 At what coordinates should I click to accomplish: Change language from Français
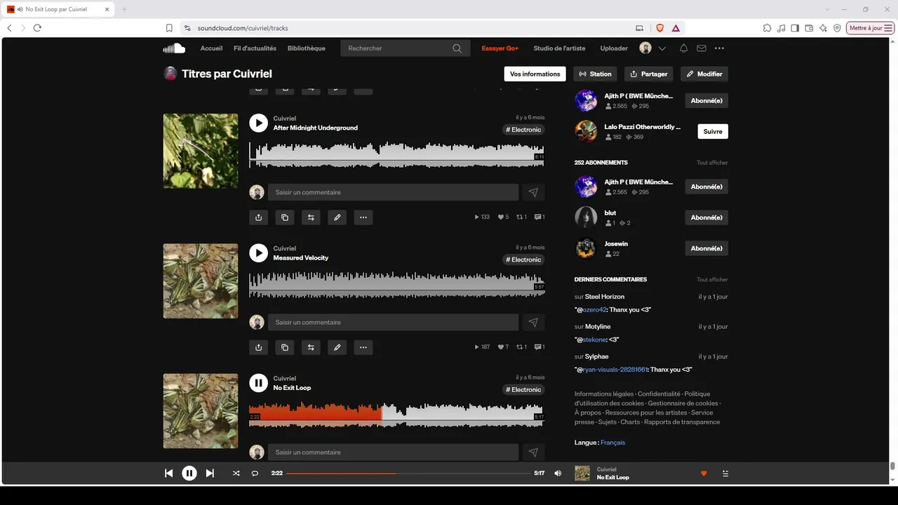612,443
